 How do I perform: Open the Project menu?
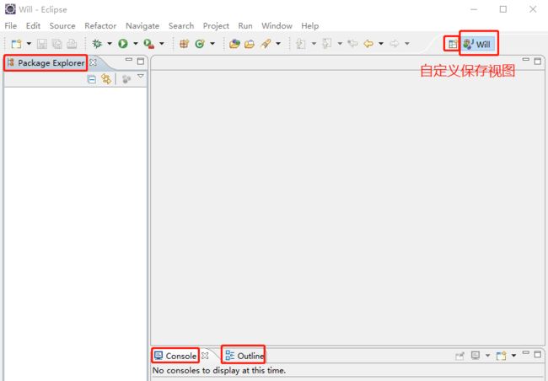tap(216, 26)
